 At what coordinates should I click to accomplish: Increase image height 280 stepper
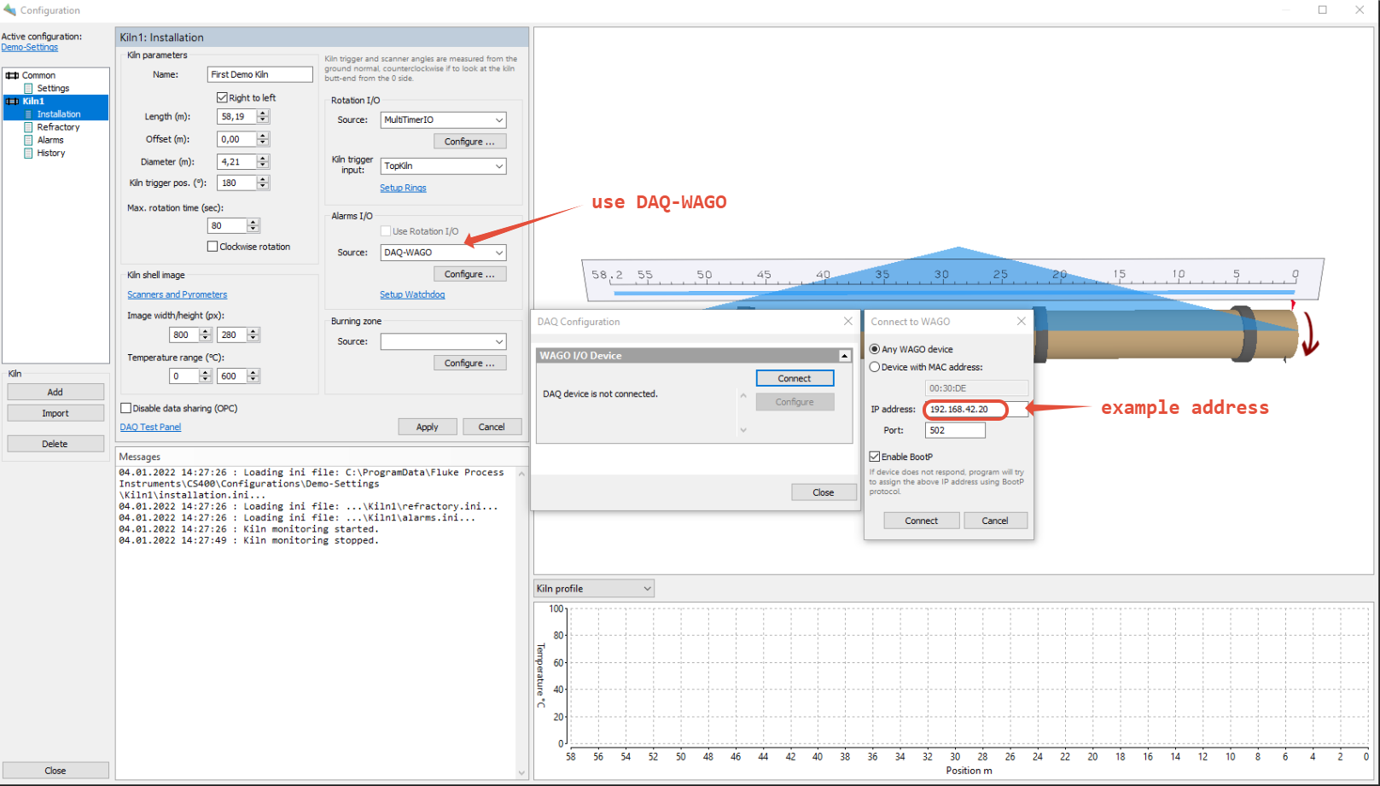(x=253, y=331)
